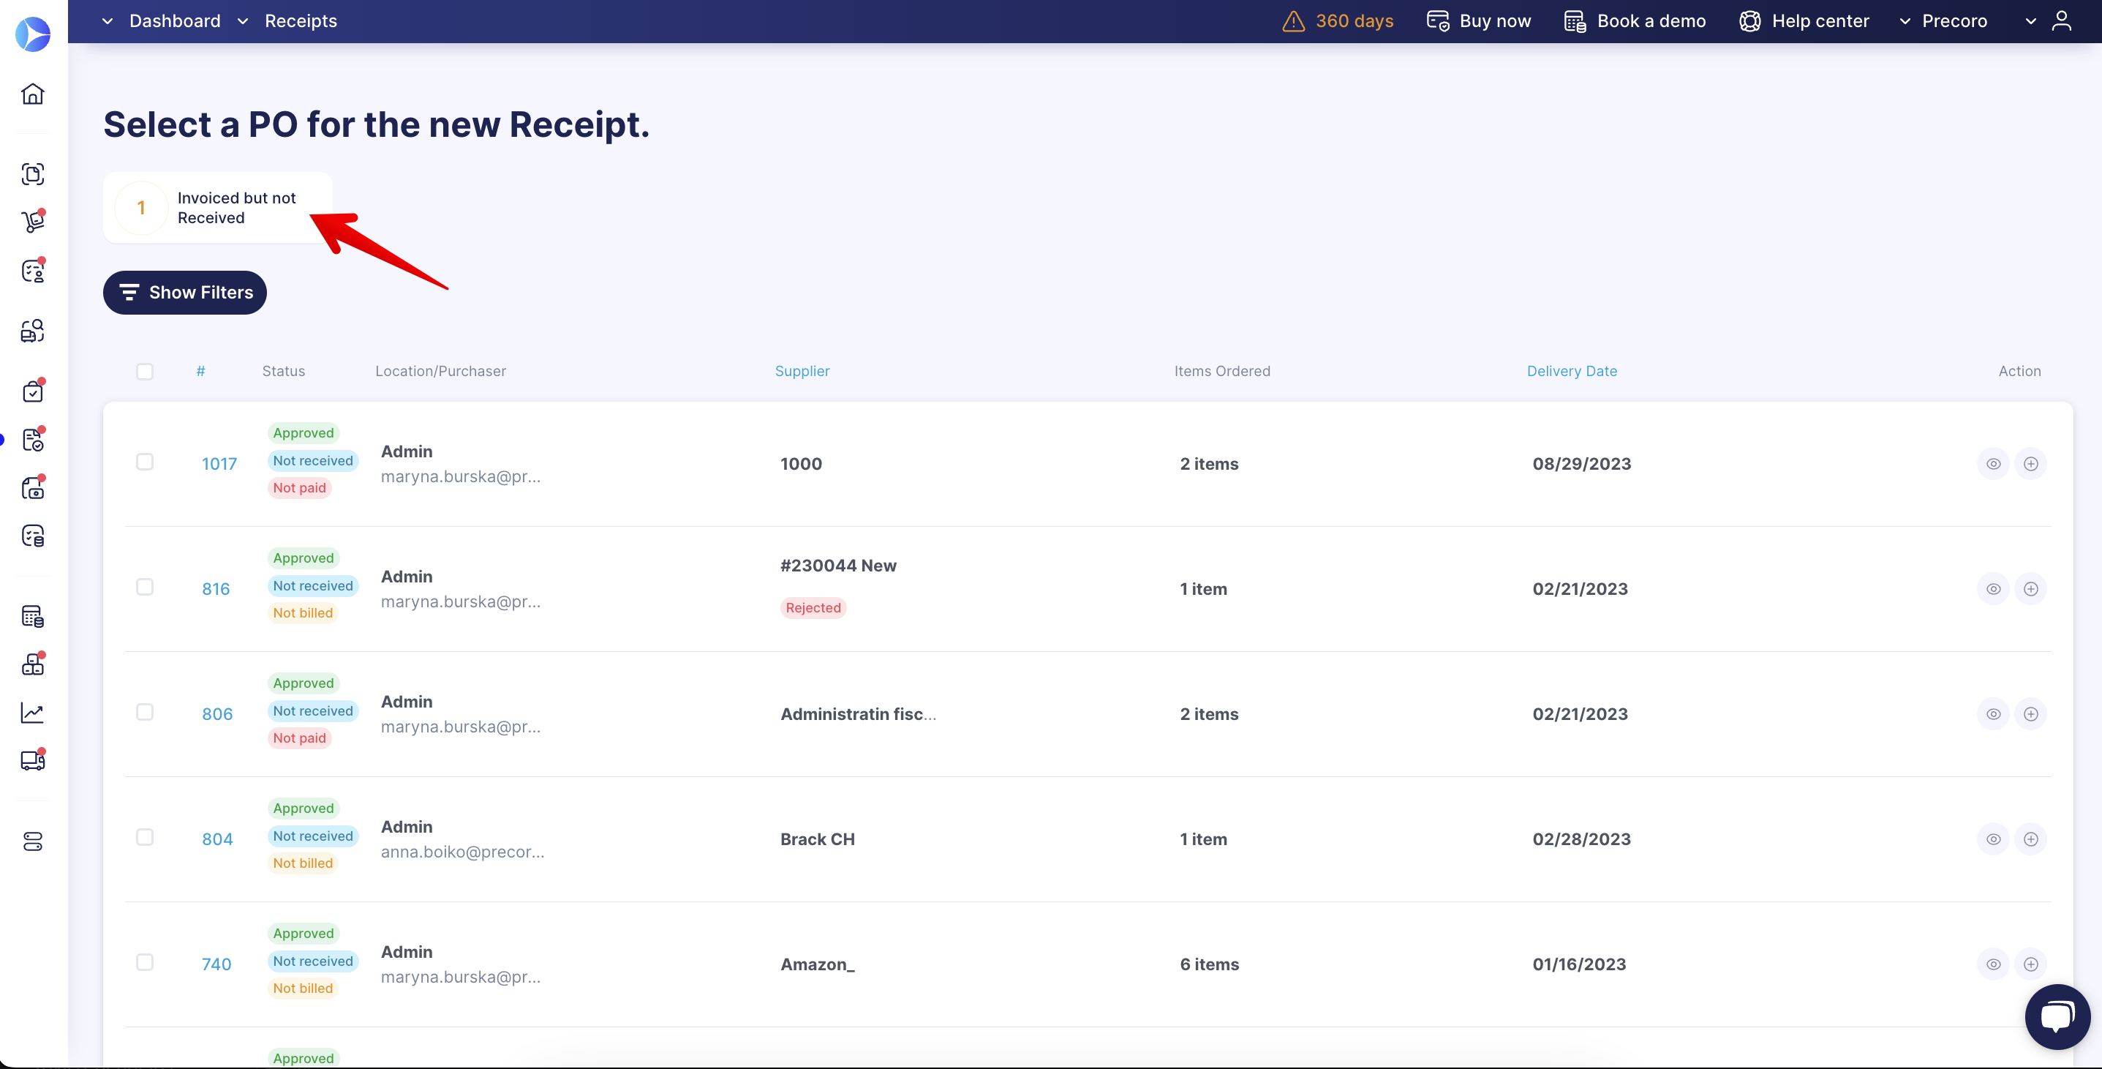Image resolution: width=2102 pixels, height=1069 pixels.
Task: Click Book a demo
Action: coord(1635,21)
